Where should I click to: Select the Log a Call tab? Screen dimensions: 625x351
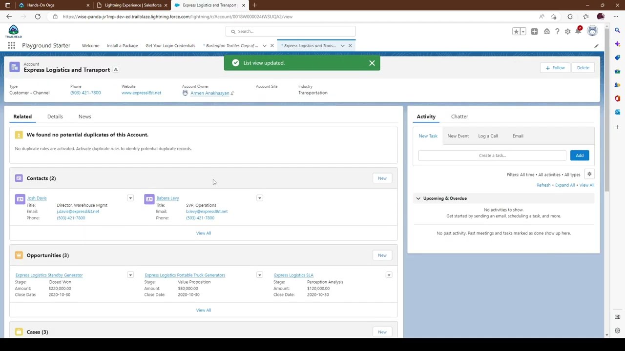488,136
